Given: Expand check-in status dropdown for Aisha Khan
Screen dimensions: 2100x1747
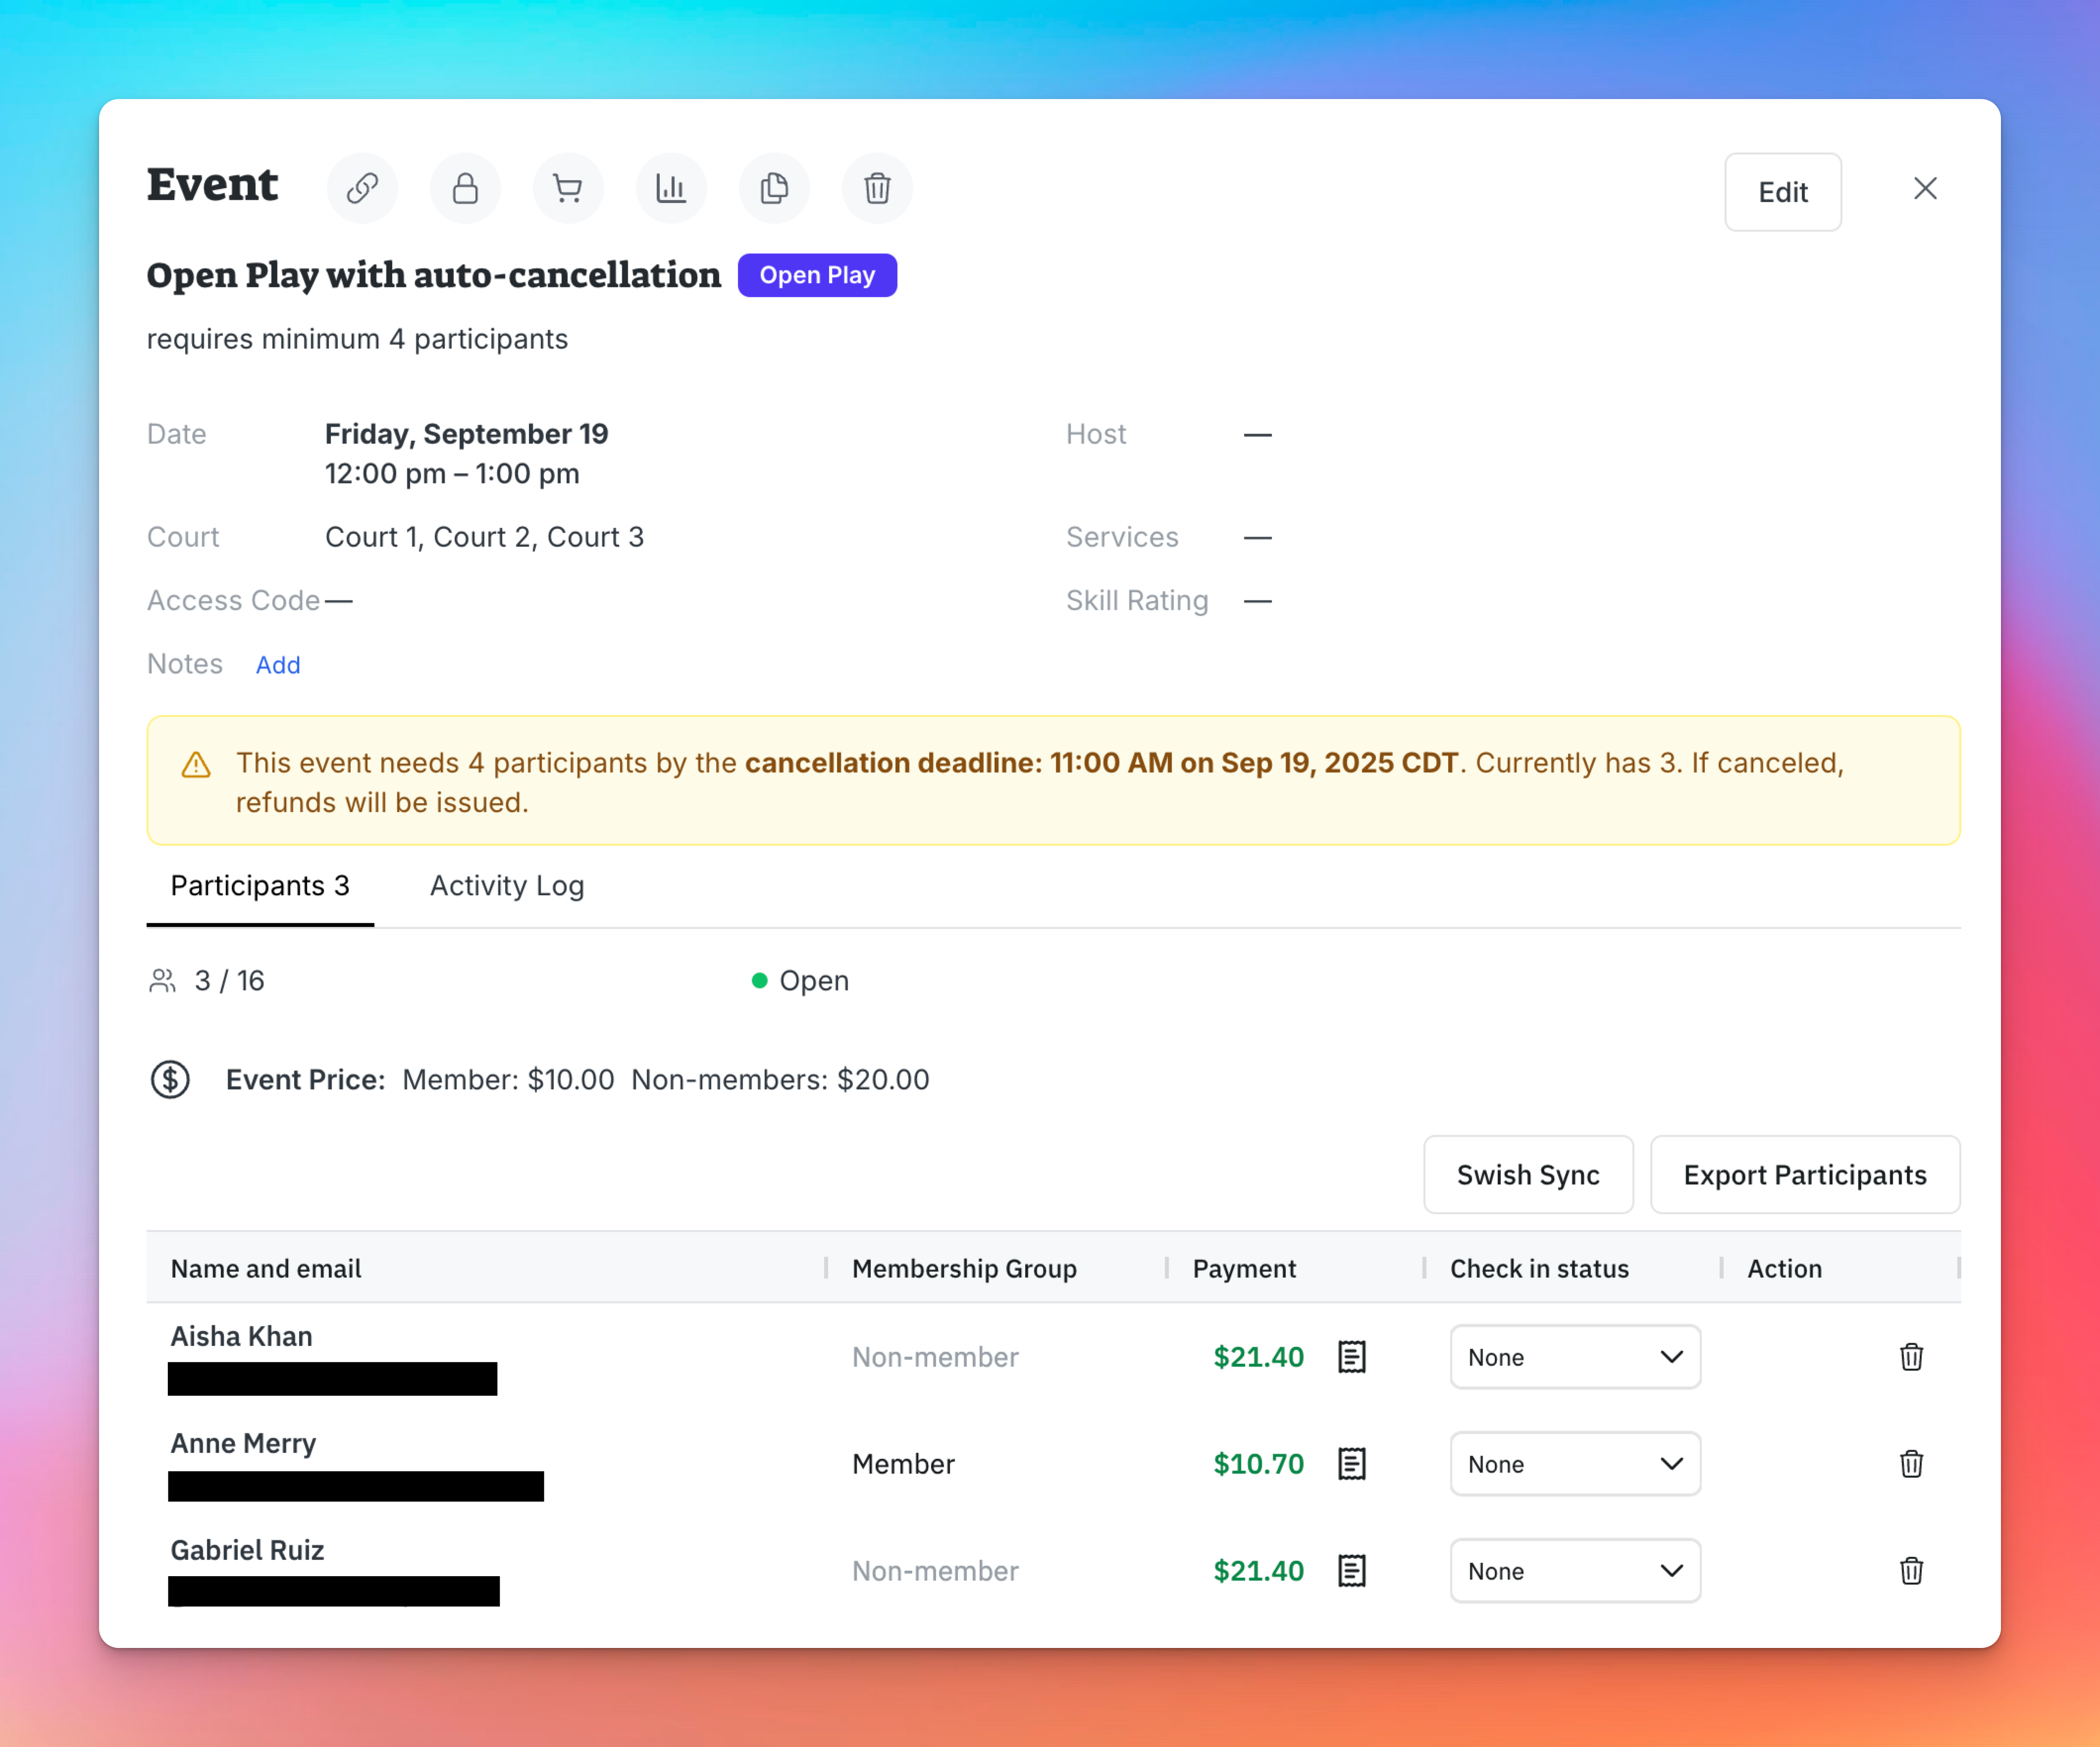Looking at the screenshot, I should [x=1575, y=1357].
